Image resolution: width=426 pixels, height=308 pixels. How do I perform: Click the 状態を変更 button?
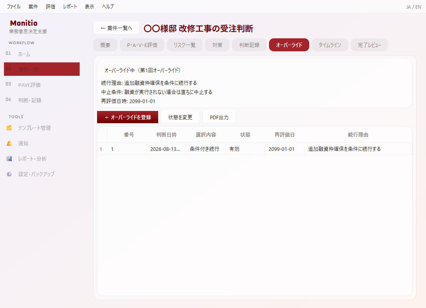pyautogui.click(x=180, y=117)
